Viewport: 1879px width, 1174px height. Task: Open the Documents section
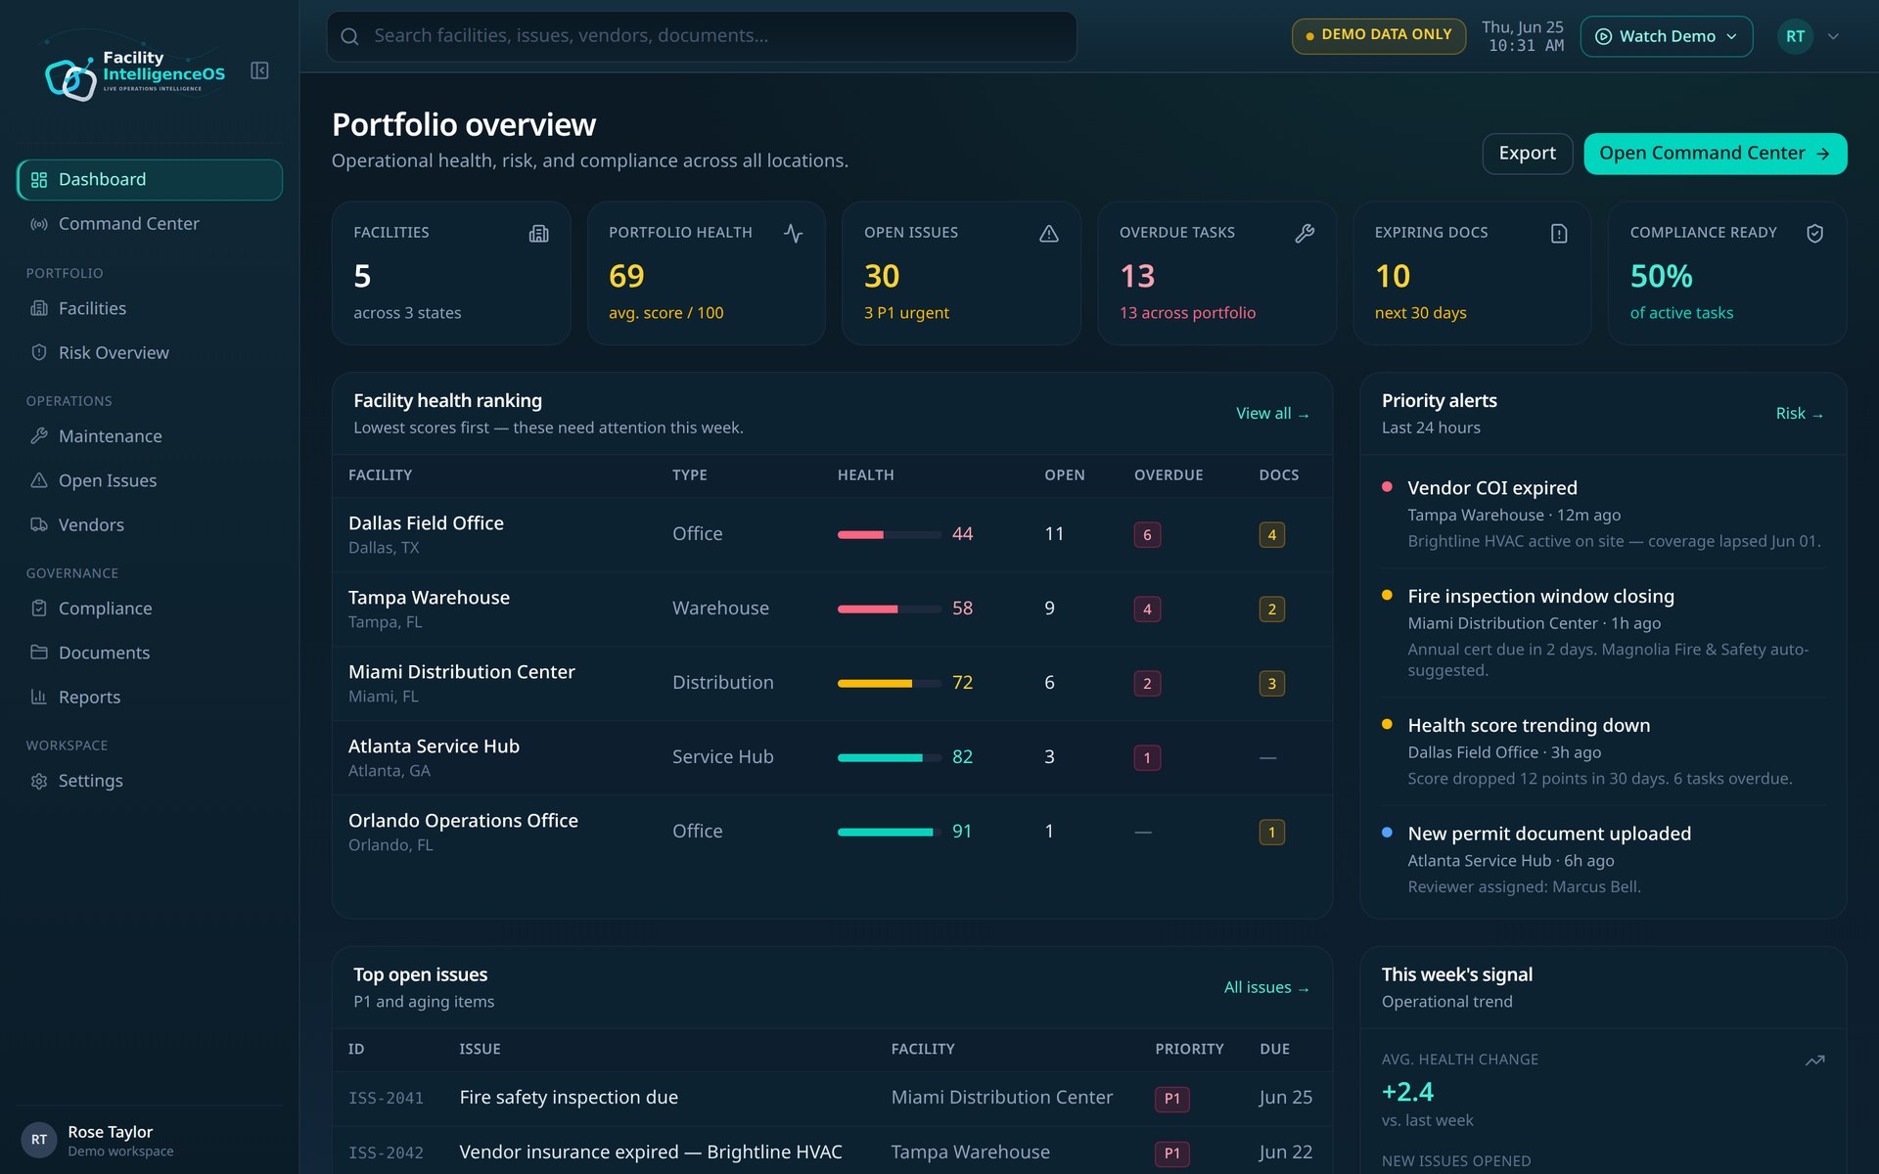tap(150, 652)
